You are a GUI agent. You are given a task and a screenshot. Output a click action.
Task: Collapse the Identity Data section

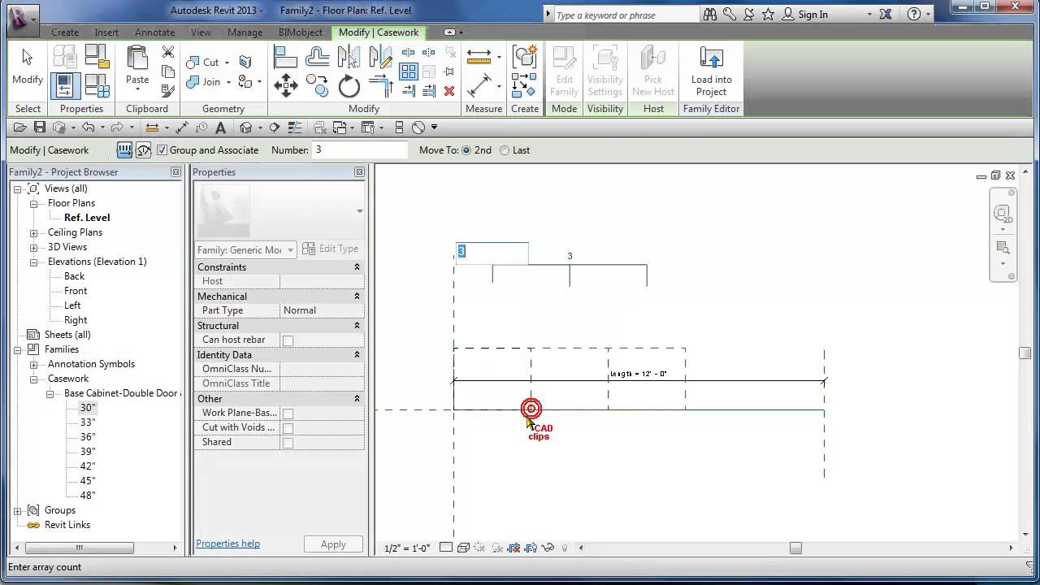pyautogui.click(x=357, y=354)
